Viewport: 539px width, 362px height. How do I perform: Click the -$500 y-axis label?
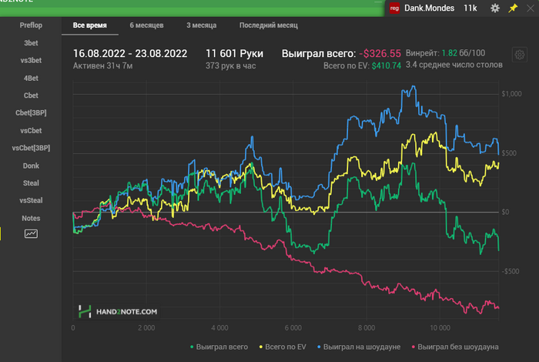pos(510,271)
